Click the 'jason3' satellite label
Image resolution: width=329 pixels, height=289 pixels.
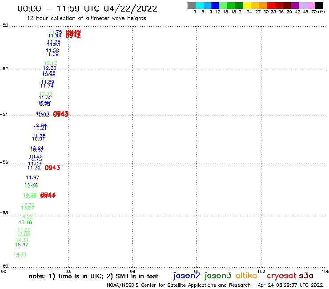(x=218, y=276)
